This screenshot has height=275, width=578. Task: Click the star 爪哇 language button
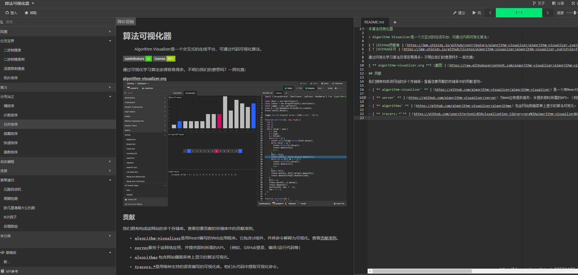pyautogui.click(x=31, y=13)
